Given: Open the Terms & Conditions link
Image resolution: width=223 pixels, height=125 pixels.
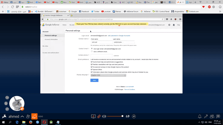Looking at the screenshot, I should [x=130, y=89].
